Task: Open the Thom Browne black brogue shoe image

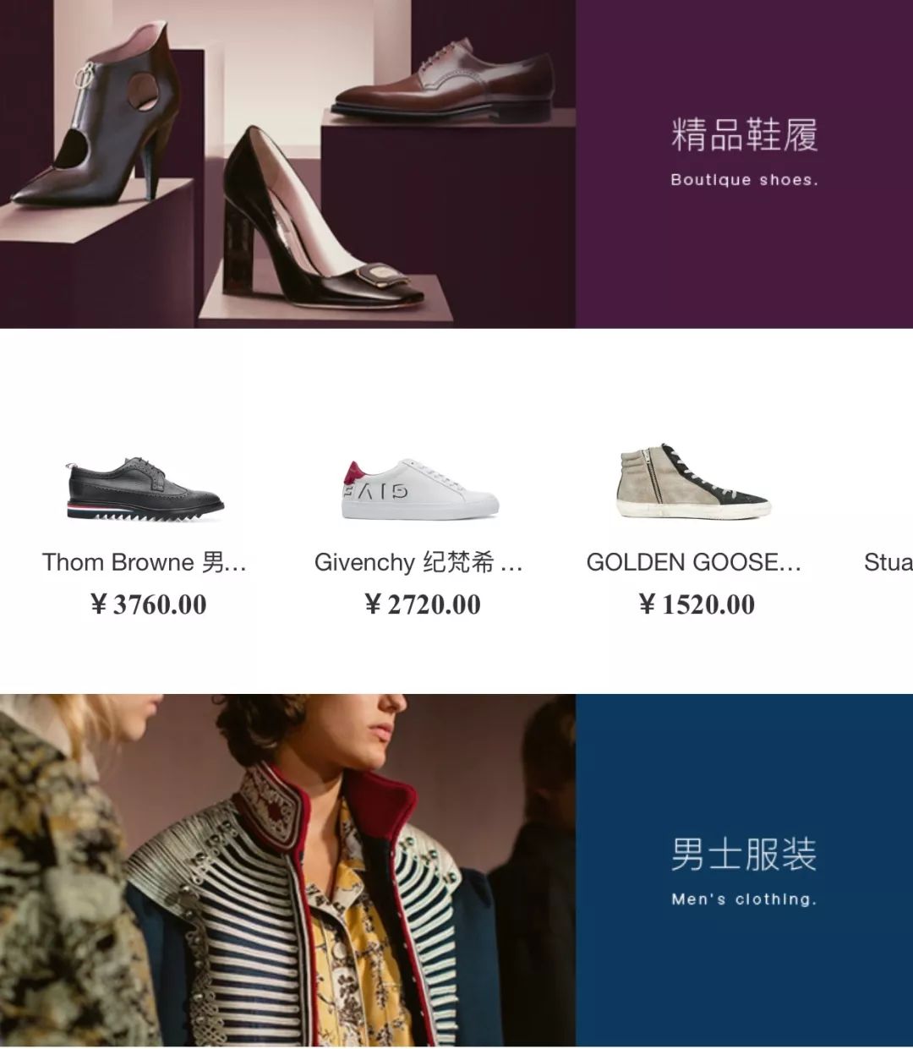Action: (x=145, y=490)
